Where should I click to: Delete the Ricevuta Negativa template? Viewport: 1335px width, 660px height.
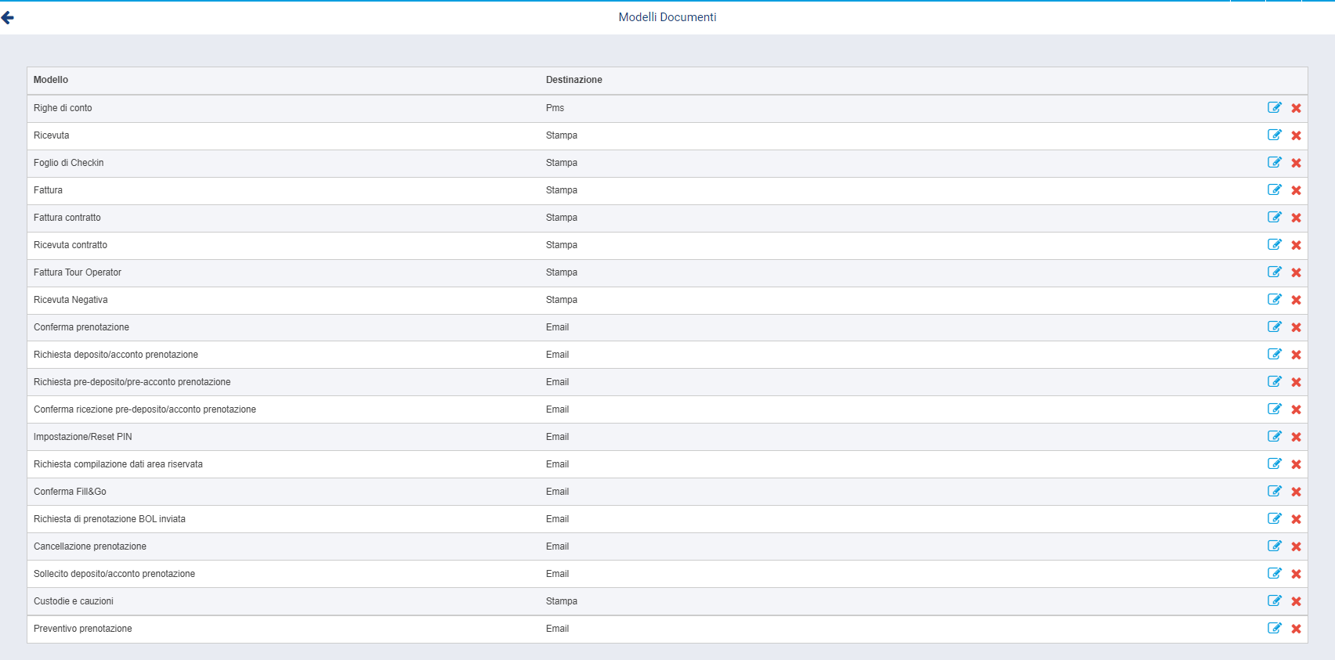tap(1296, 300)
